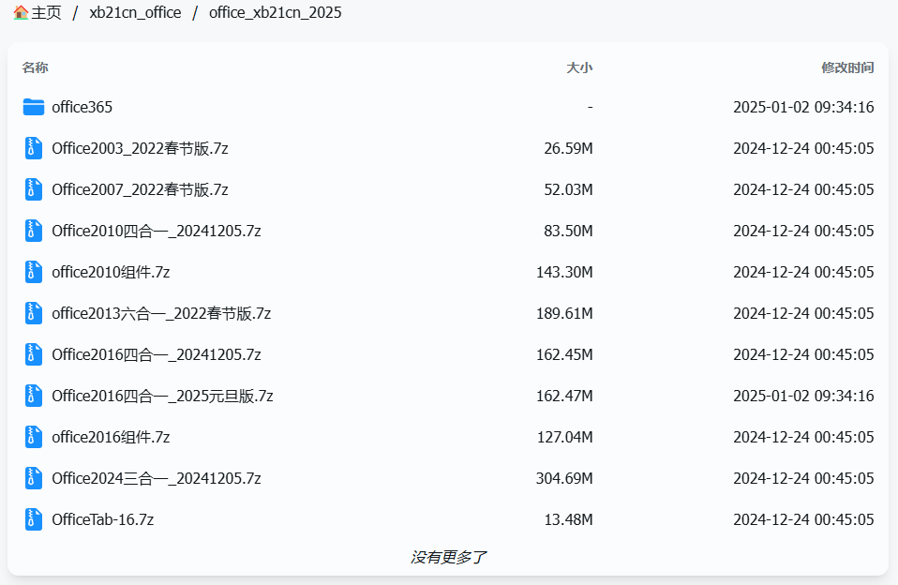Select size value 13.48M
This screenshot has height=585, width=898.
(568, 519)
